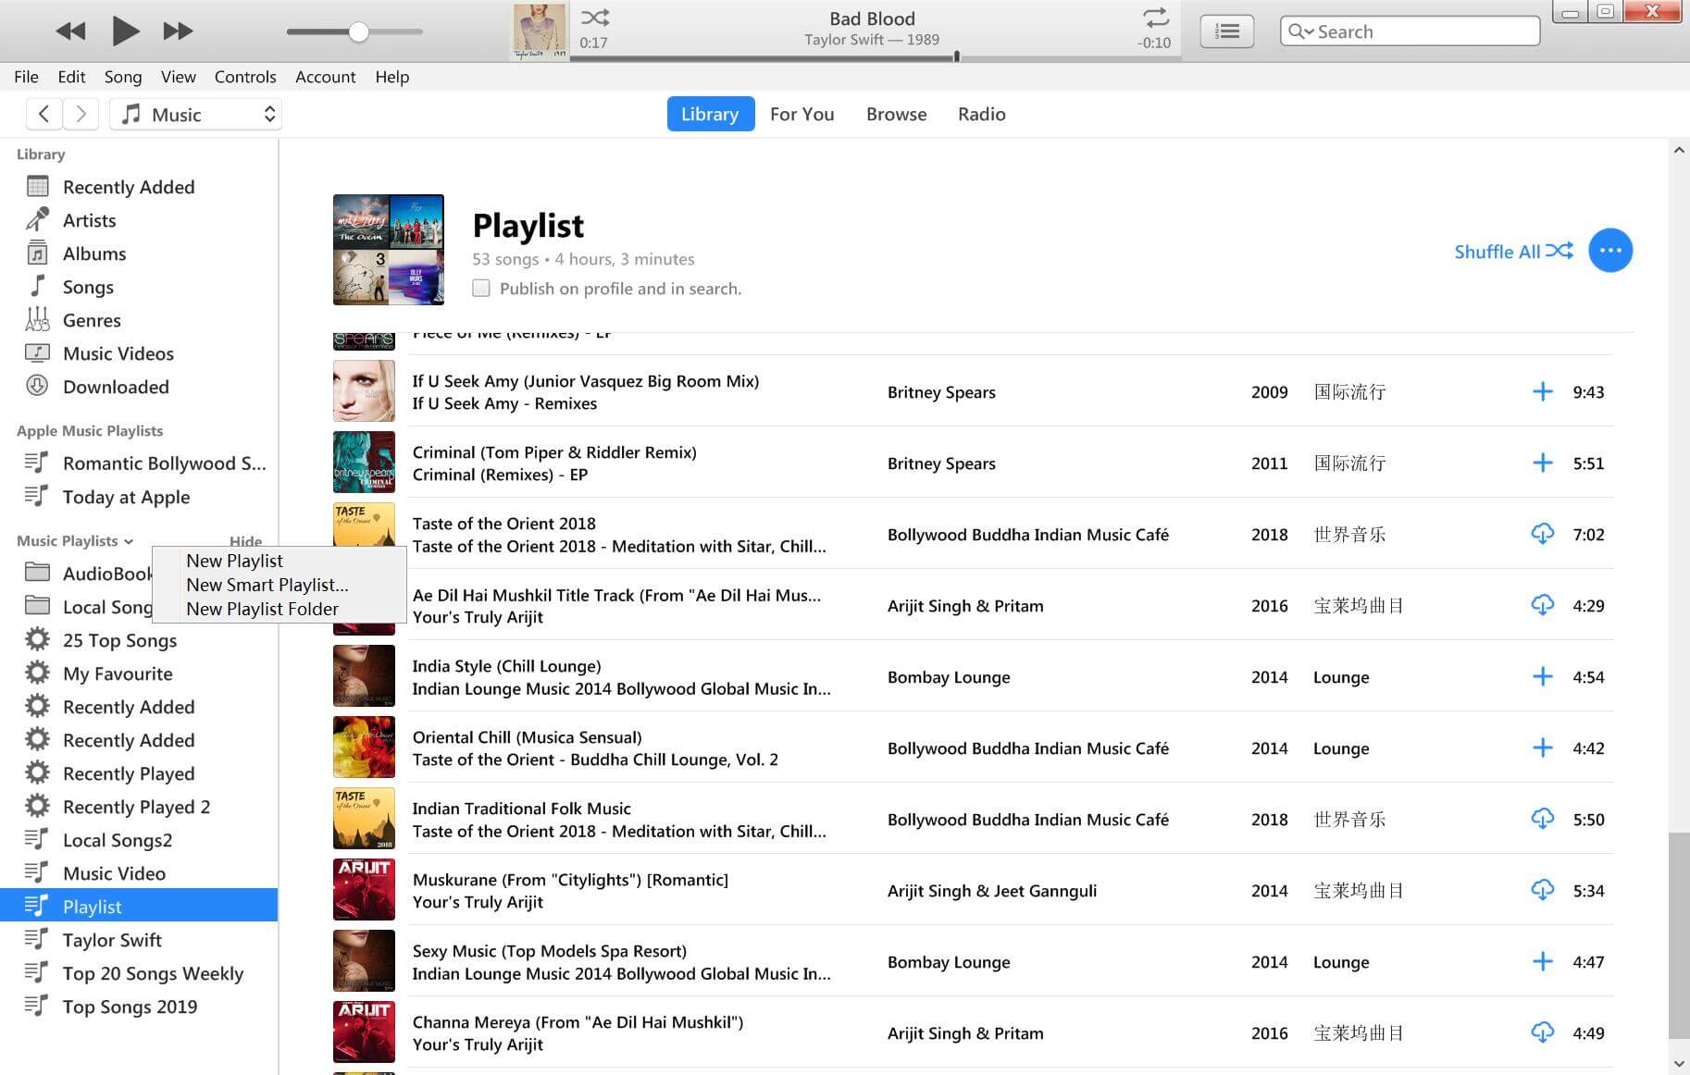Add Sexy Music Top Models Spa Resort
1690x1075 pixels.
point(1542,961)
